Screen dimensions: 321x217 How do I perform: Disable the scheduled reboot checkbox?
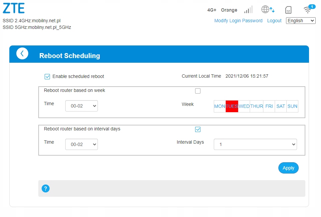[47, 77]
